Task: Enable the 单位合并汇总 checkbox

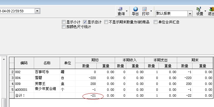Action: [155, 22]
